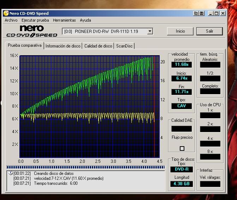Click the save floppy icon in title bar

[201, 13]
